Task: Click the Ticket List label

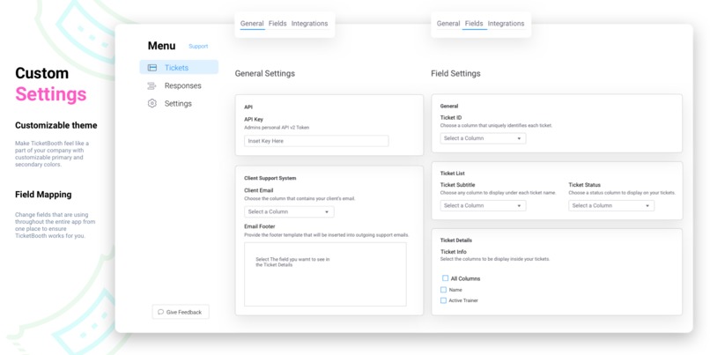Action: coord(453,174)
